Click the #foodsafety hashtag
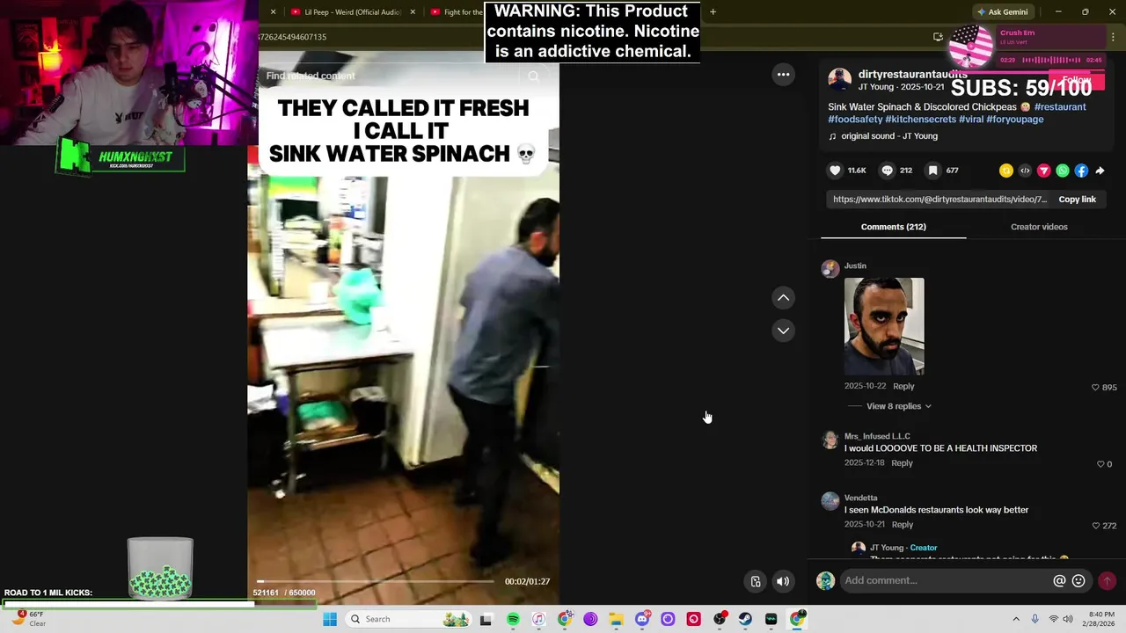This screenshot has height=633, width=1126. (855, 120)
